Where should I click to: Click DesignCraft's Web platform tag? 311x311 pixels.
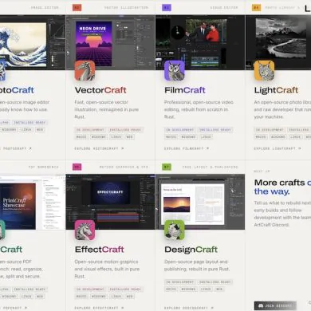point(219,289)
